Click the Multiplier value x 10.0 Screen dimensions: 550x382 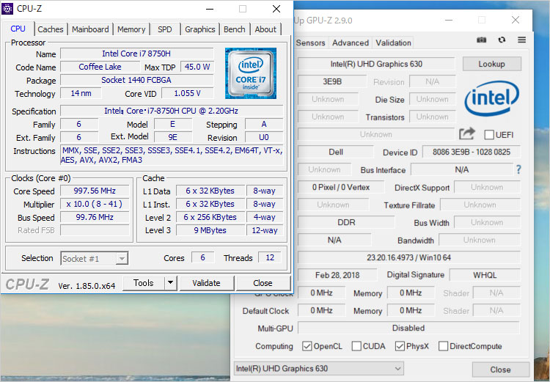tap(95, 204)
